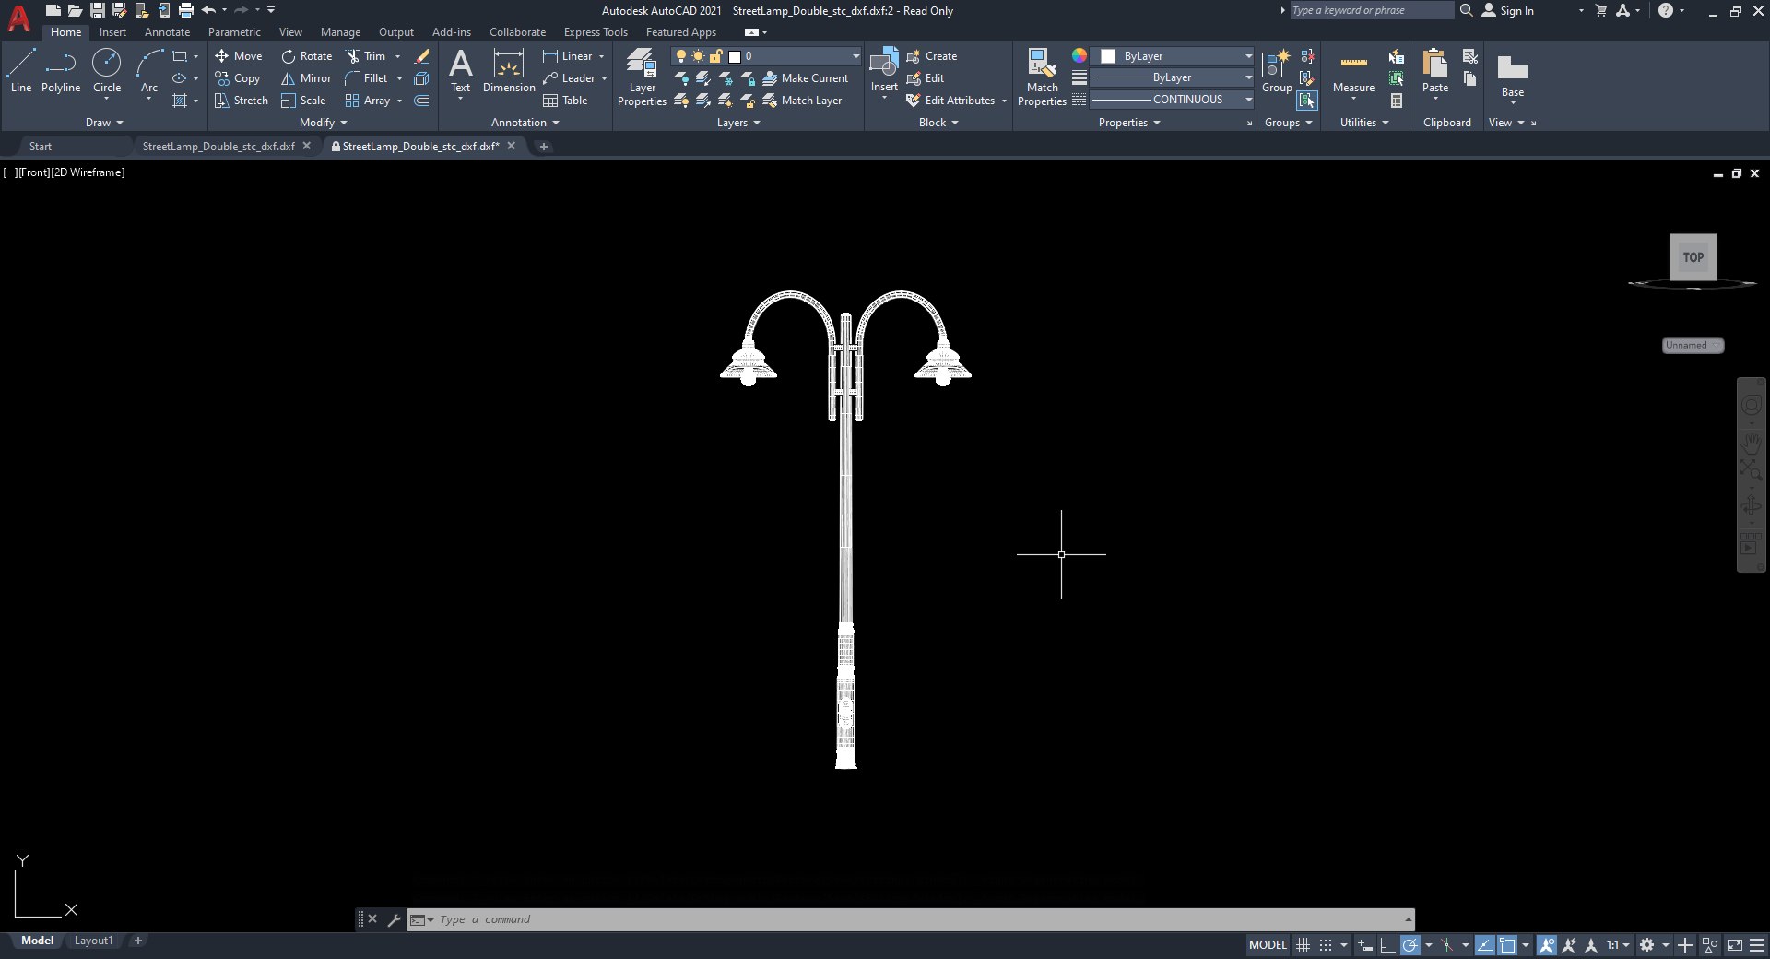Switch to the Start file tab
1770x959 pixels.
coord(41,147)
